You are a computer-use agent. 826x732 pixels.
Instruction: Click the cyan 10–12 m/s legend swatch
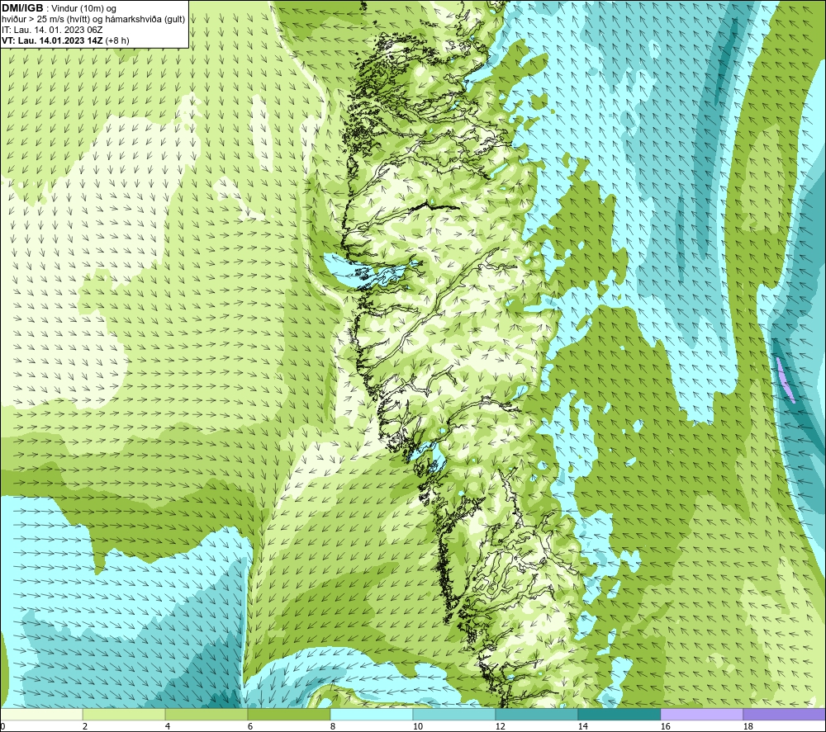pyautogui.click(x=454, y=715)
